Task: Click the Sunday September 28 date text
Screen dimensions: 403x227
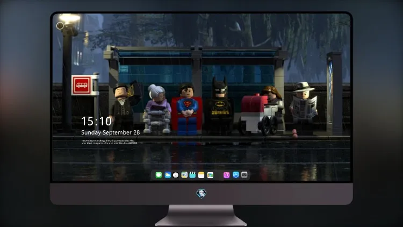Action: pyautogui.click(x=111, y=132)
